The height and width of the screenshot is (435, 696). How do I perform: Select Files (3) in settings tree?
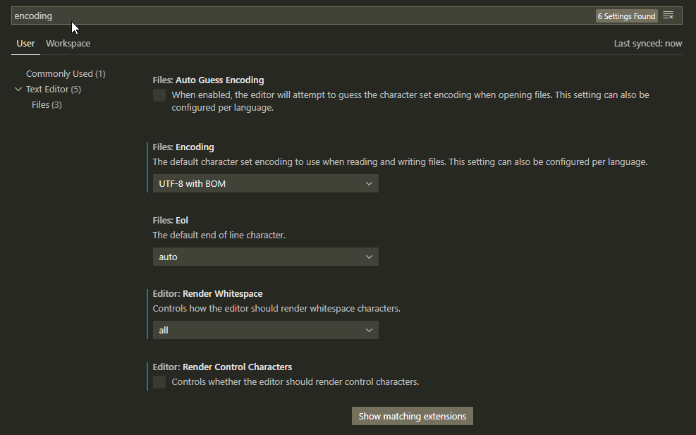coord(47,105)
